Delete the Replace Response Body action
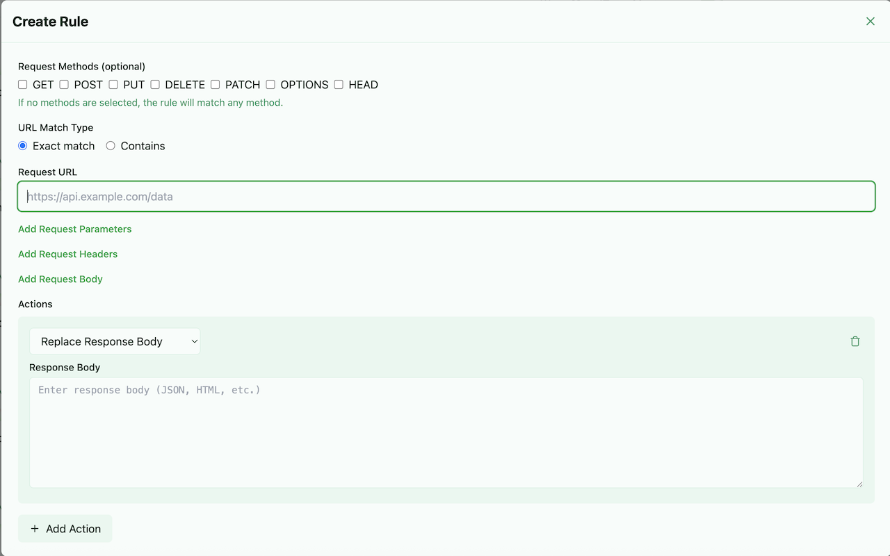The width and height of the screenshot is (890, 556). tap(855, 341)
